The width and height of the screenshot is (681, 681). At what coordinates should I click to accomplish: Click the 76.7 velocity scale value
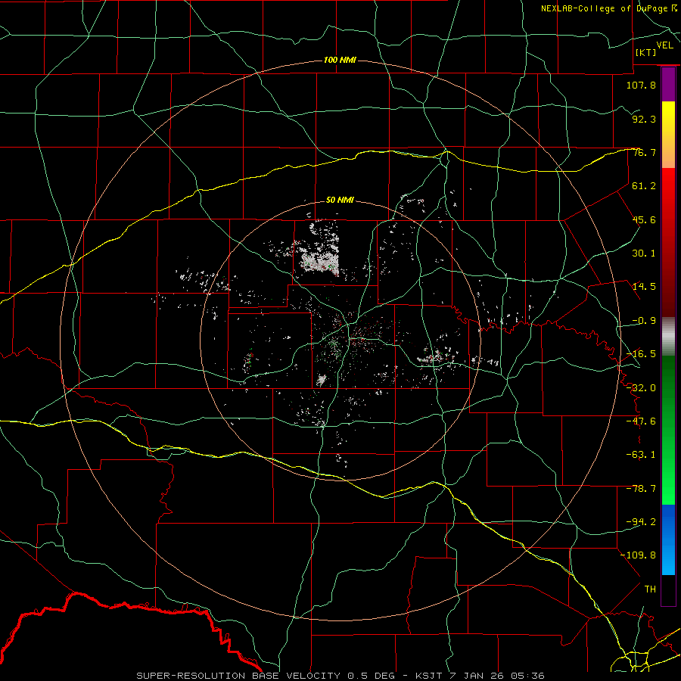[x=644, y=152]
